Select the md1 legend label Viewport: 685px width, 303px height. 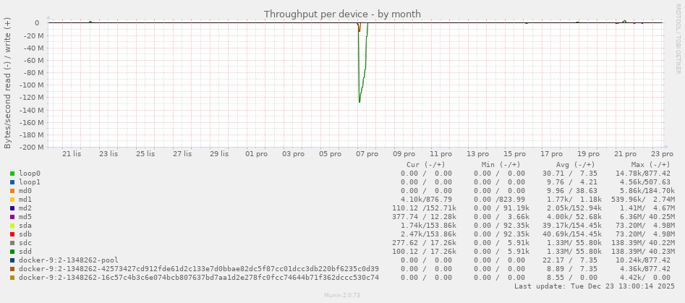(25, 200)
